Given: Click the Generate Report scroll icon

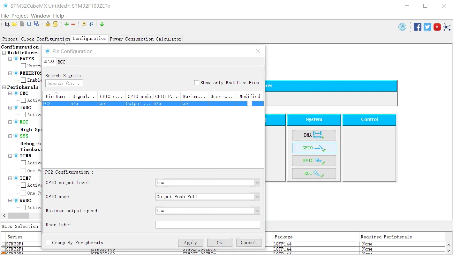Looking at the screenshot, I should point(55,24).
